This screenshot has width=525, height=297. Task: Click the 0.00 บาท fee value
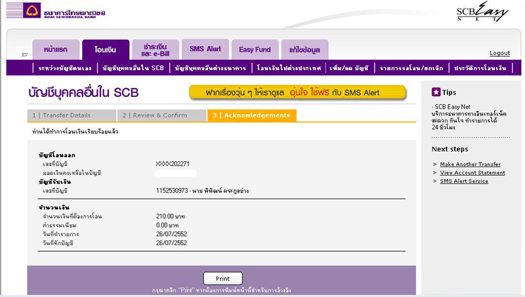point(167,226)
